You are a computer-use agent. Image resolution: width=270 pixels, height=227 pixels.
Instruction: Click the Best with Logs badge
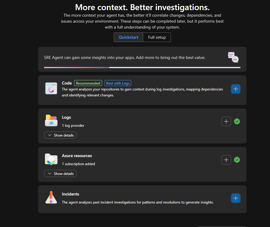[118, 83]
